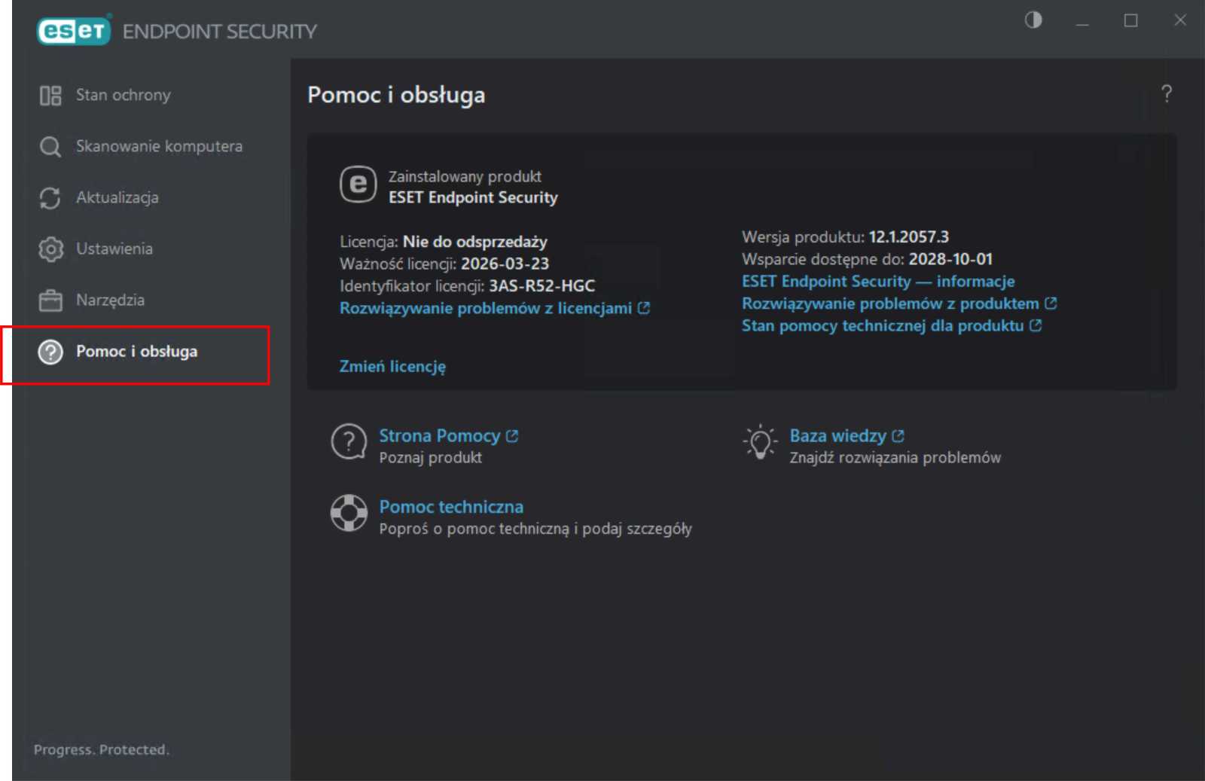Open ESET Endpoint Security — informacje link
This screenshot has width=1205, height=781.
tap(878, 282)
